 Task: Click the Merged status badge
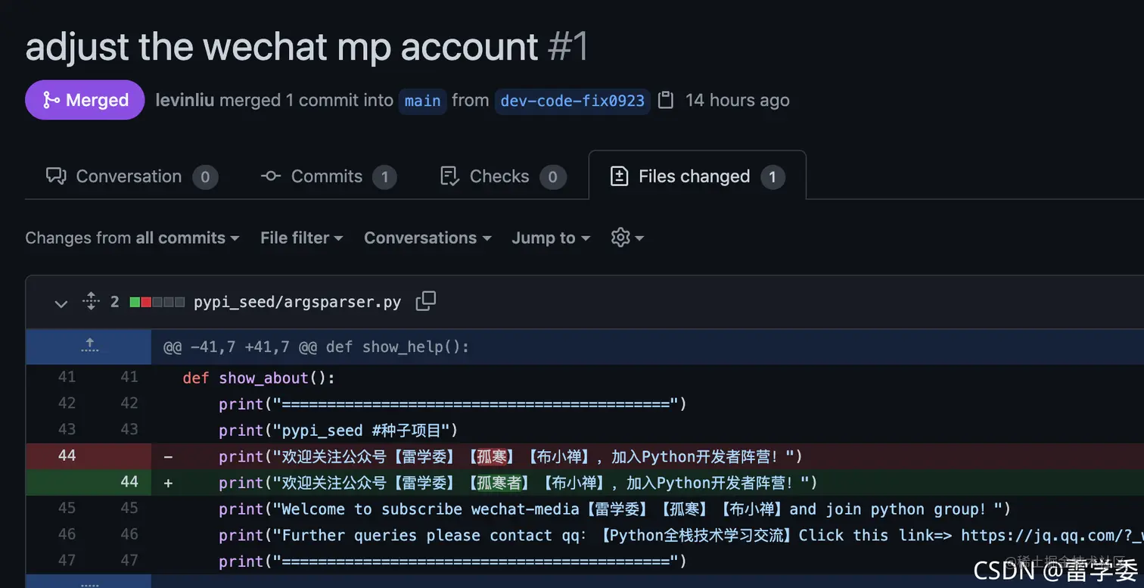(85, 100)
